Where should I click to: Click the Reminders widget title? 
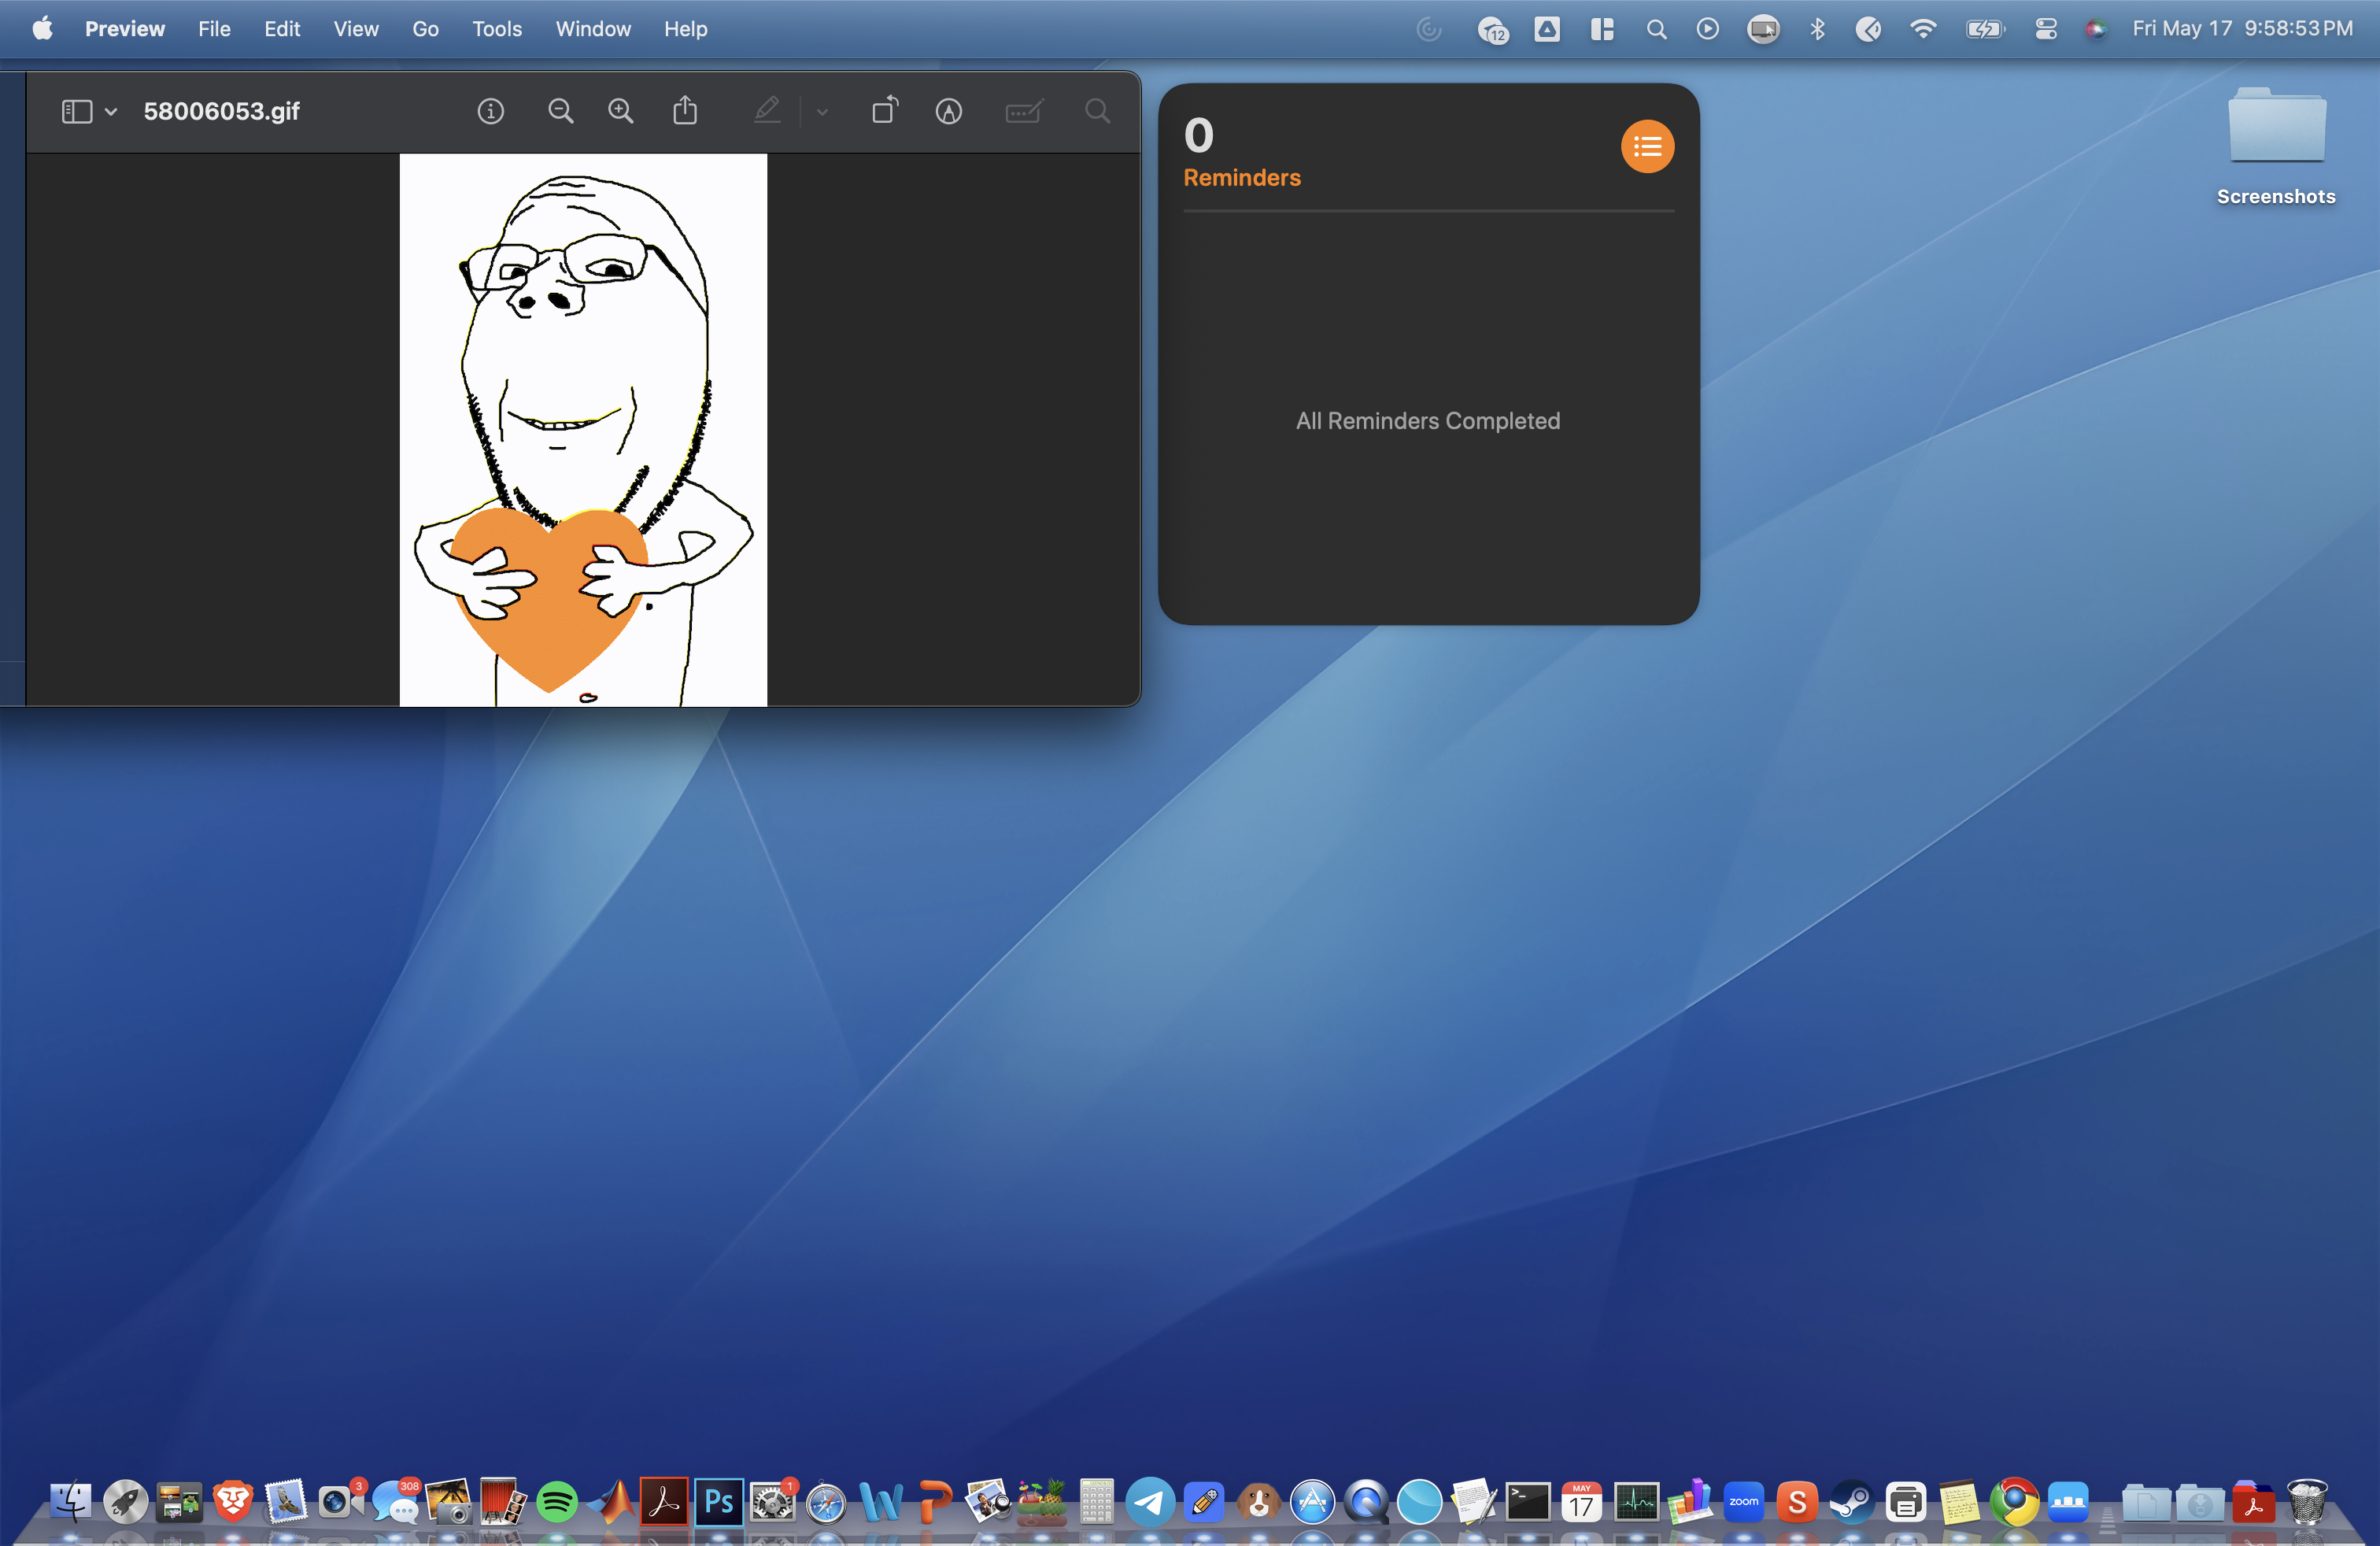1241,178
